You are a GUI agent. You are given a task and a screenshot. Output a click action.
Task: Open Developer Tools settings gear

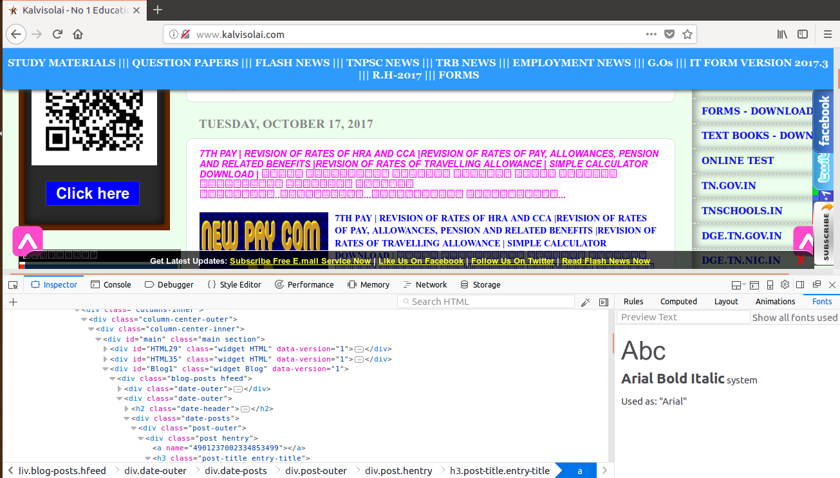[x=785, y=284]
